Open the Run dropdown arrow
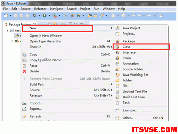 click(49, 15)
